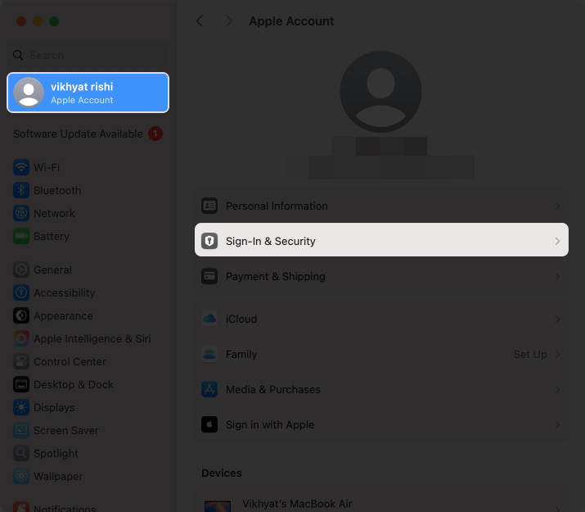585x512 pixels.
Task: Select Battery label in sidebar
Action: pos(52,236)
